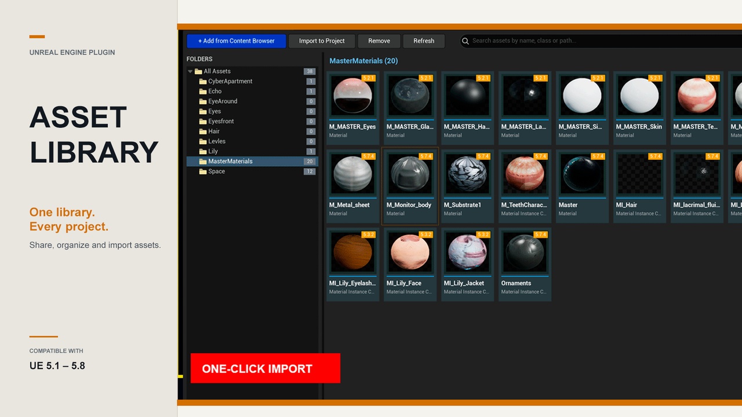Select M_TeethCharac... material instance thumbnail
Screen dimensions: 742x417
(x=525, y=174)
